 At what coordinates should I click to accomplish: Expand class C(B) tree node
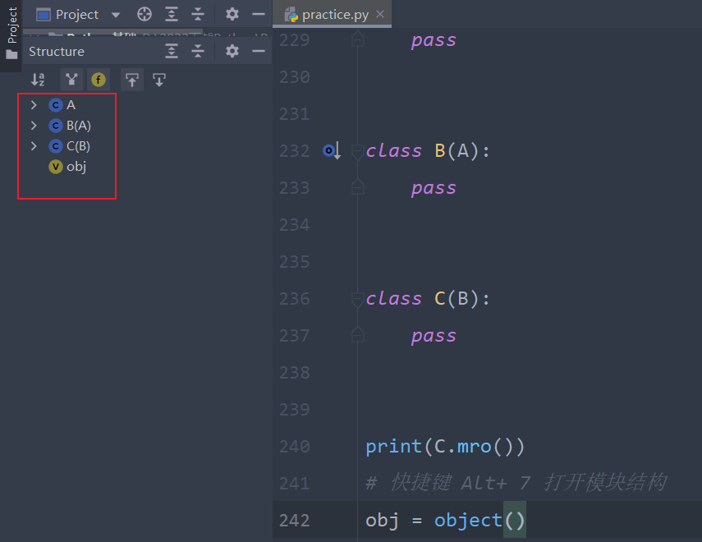pyautogui.click(x=34, y=146)
